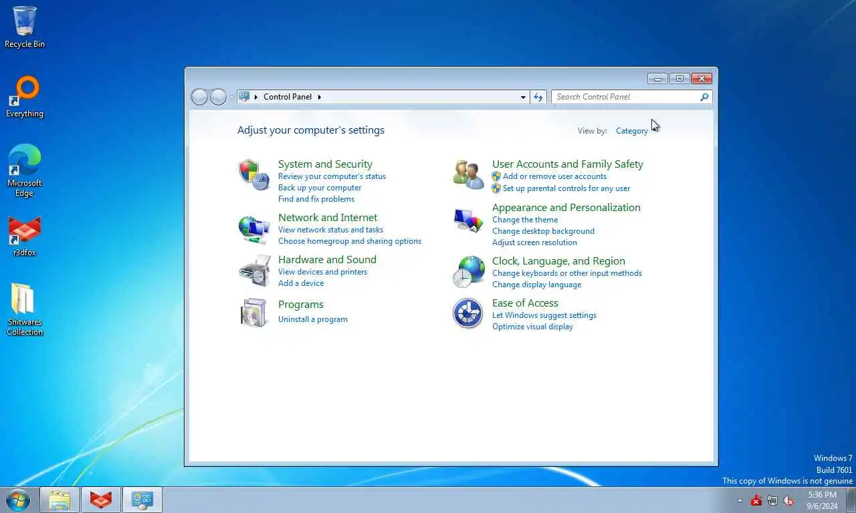856x513 pixels.
Task: Click Choose homegroup and sharing options
Action: (350, 241)
